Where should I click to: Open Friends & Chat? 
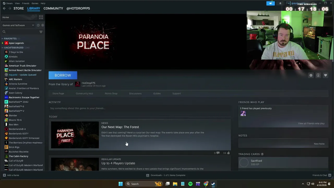point(322,175)
